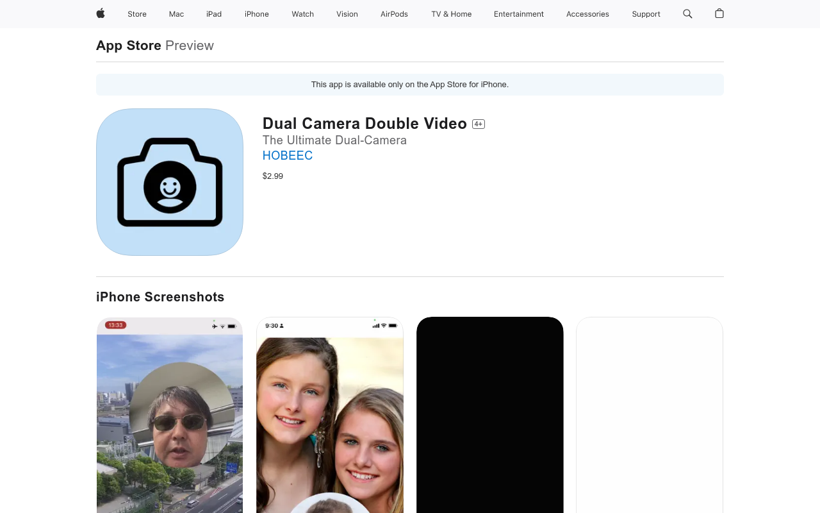820x513 pixels.
Task: View screenshot of two smiling girls
Action: tap(330, 415)
